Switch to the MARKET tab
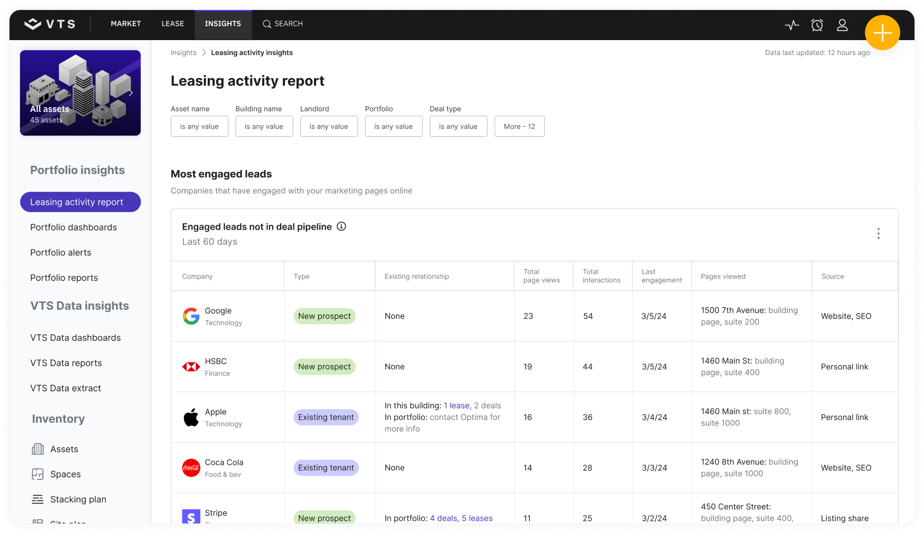Image resolution: width=924 pixels, height=533 pixels. [x=125, y=24]
